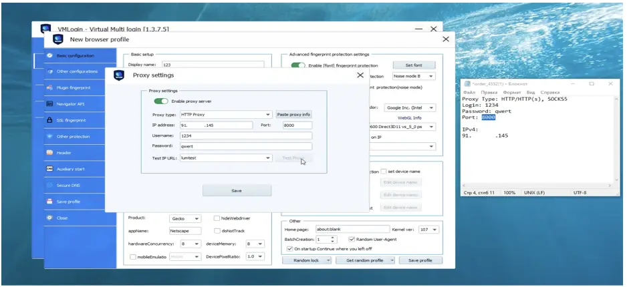Increase BatchCreation with the stepper arrows
The width and height of the screenshot is (627, 287).
point(334,238)
